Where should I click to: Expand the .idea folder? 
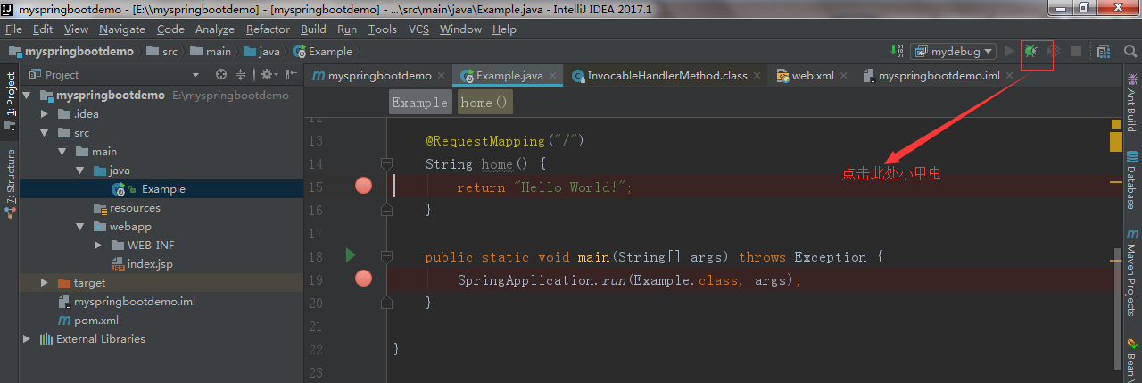[45, 114]
